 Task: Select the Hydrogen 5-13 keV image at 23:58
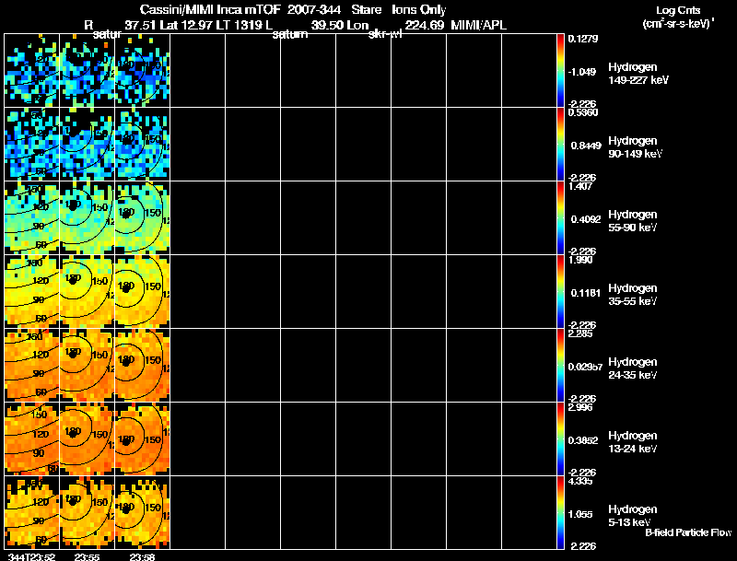click(x=143, y=512)
